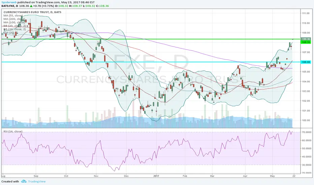Viewport: 314px width, 185px height.
Task: Click the 22 date label on time axis
Action: pos(293,176)
